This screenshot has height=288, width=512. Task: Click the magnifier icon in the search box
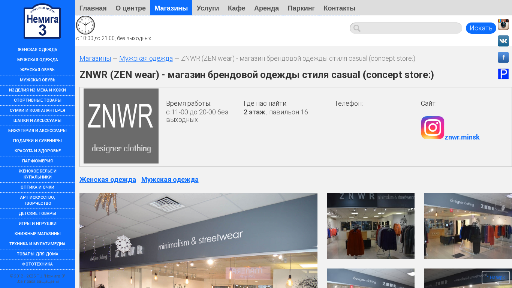(x=357, y=28)
